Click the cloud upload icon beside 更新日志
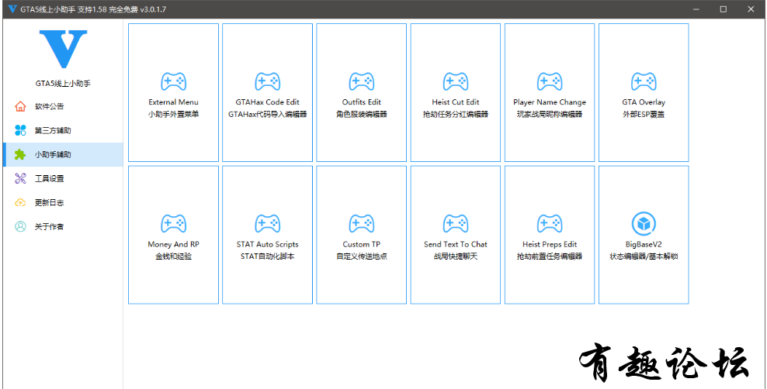Image resolution: width=767 pixels, height=389 pixels. tap(20, 202)
